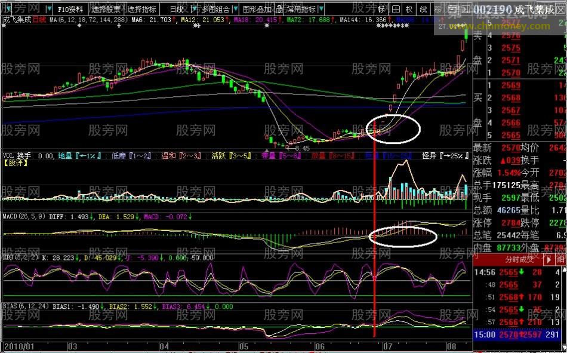Click the sell level 2 price 2571
The width and height of the screenshot is (567, 353).
(x=510, y=60)
